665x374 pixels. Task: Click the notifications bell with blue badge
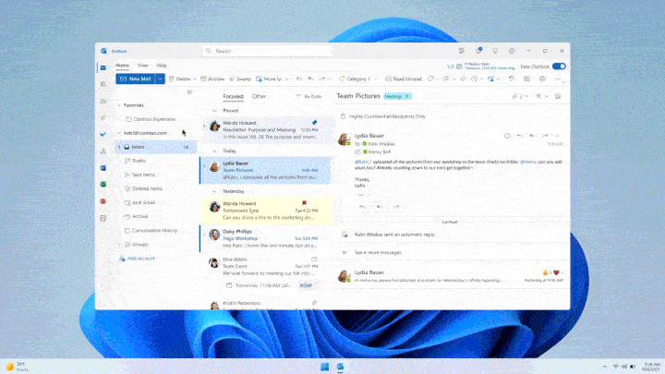tap(478, 51)
